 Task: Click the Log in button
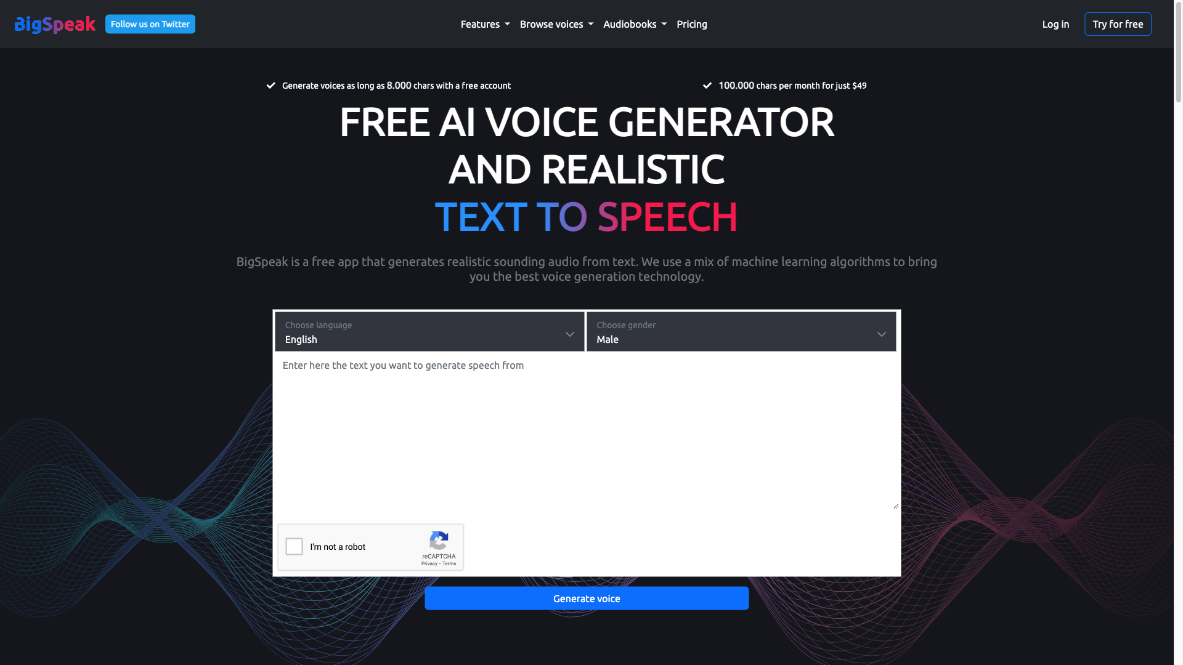(x=1055, y=23)
